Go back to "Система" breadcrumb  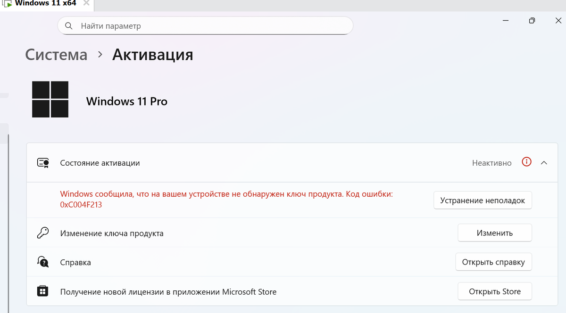(x=56, y=55)
